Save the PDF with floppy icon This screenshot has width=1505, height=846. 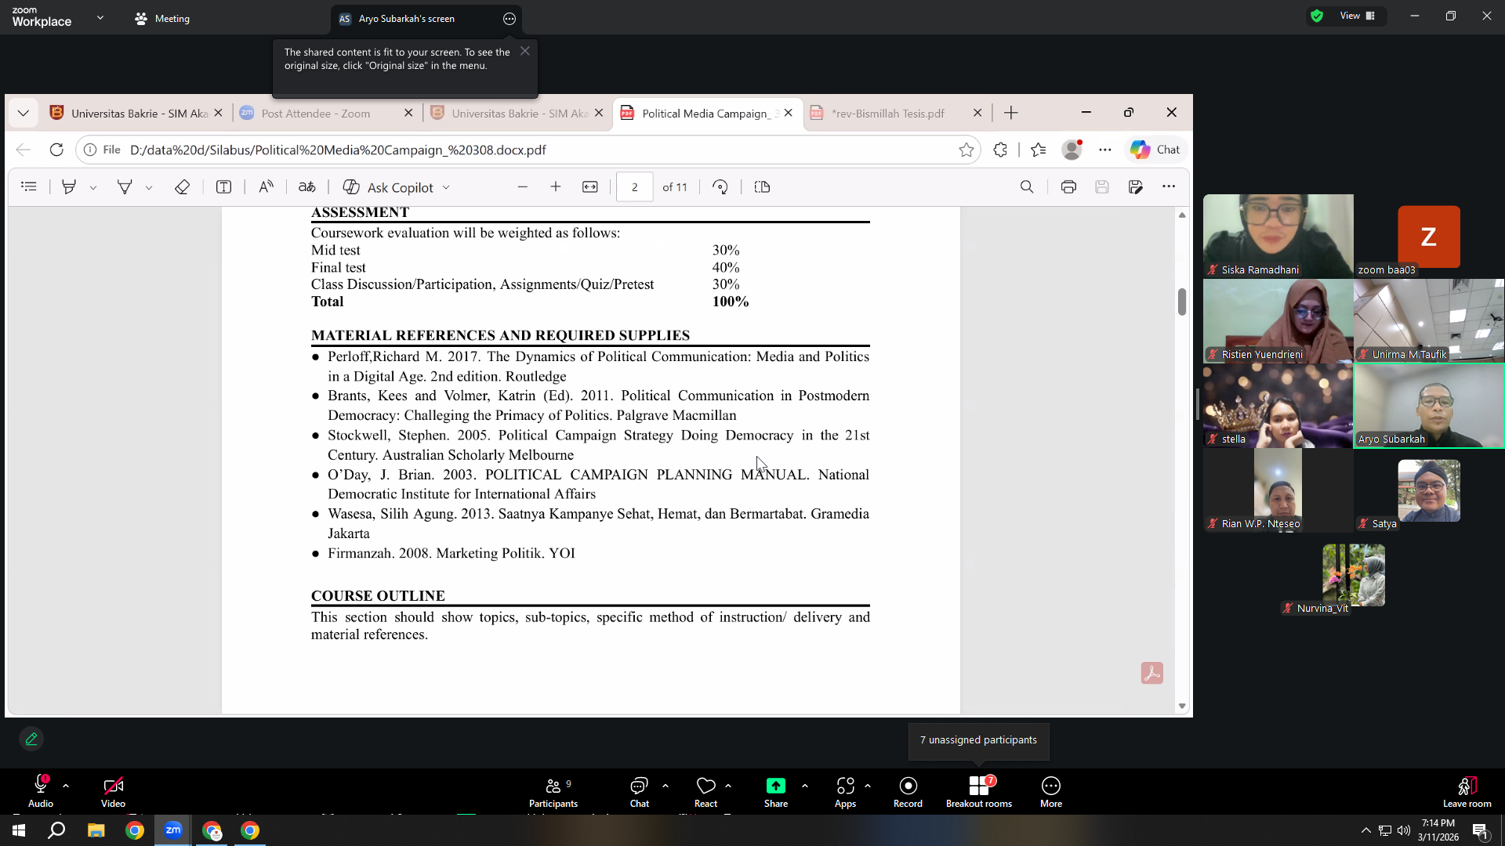coord(1102,187)
